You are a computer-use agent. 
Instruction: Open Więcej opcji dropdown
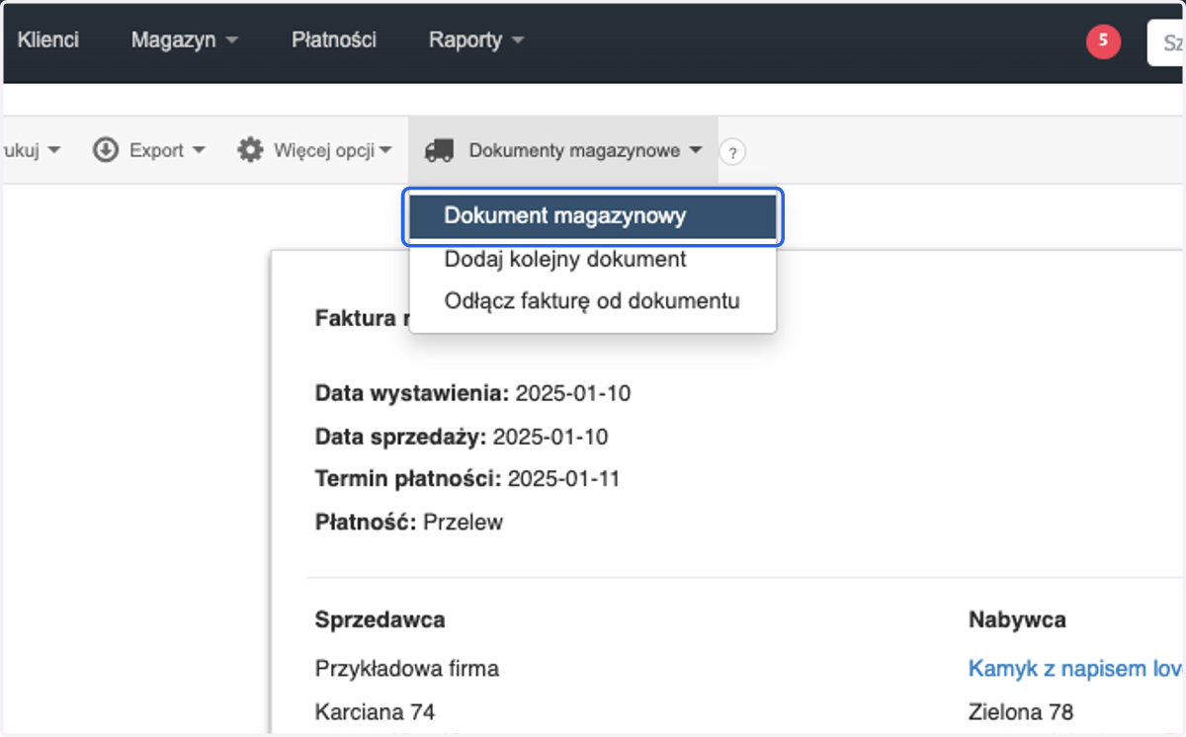pos(314,150)
